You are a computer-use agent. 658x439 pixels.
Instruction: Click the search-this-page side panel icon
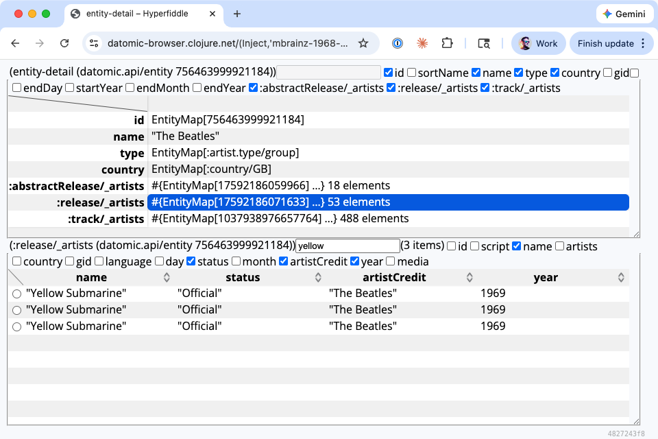(483, 43)
